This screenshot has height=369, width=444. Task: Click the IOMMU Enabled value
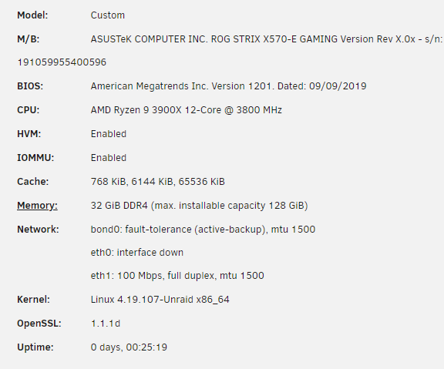click(109, 158)
